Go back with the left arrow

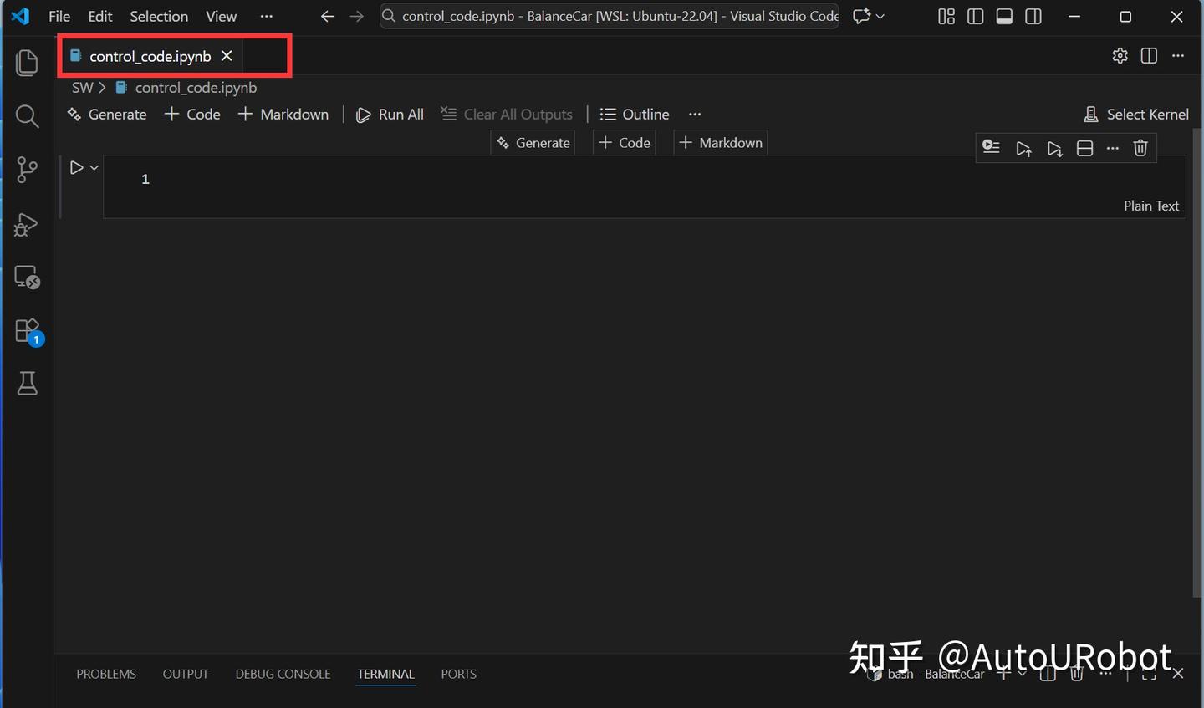tap(328, 16)
